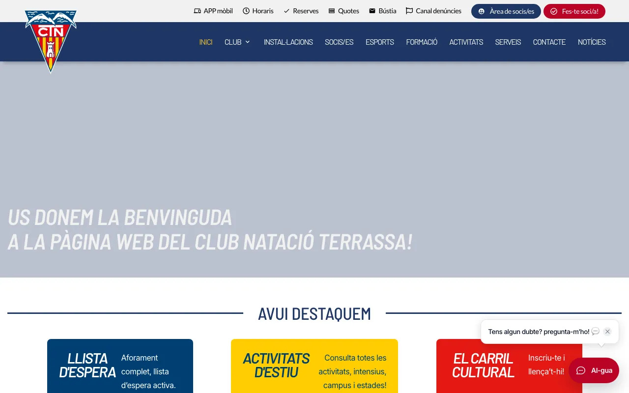Click 'Consulta totes les activitats' text
The width and height of the screenshot is (629, 393).
pos(352,371)
